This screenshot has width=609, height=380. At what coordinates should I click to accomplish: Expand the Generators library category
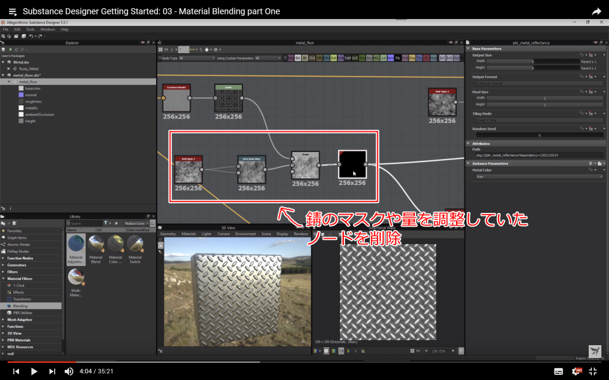(3, 265)
